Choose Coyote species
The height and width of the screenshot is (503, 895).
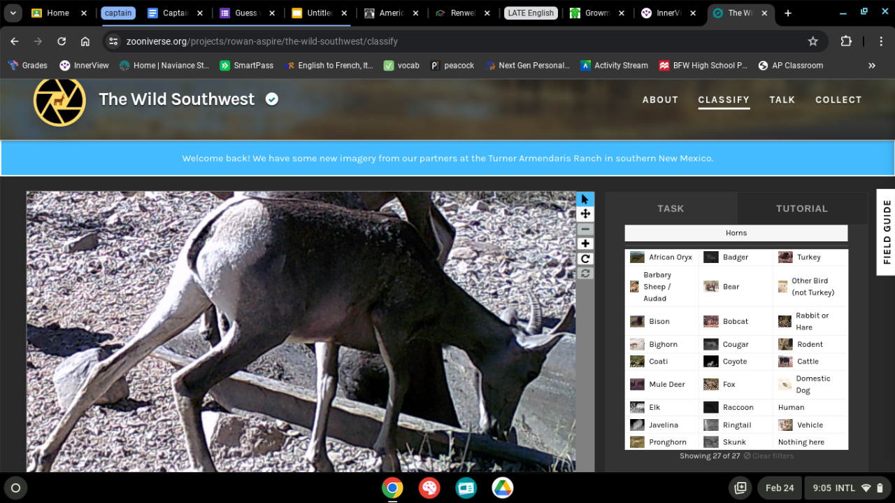pyautogui.click(x=736, y=362)
